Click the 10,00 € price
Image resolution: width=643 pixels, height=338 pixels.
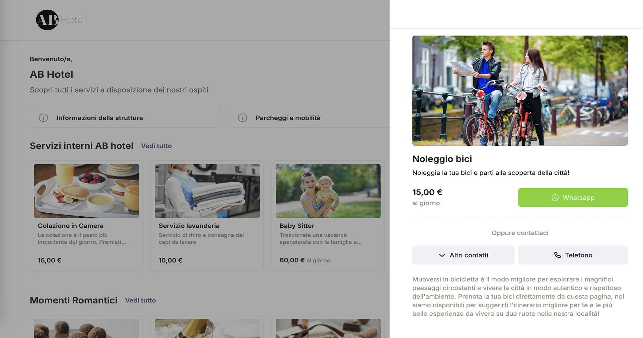tap(170, 260)
